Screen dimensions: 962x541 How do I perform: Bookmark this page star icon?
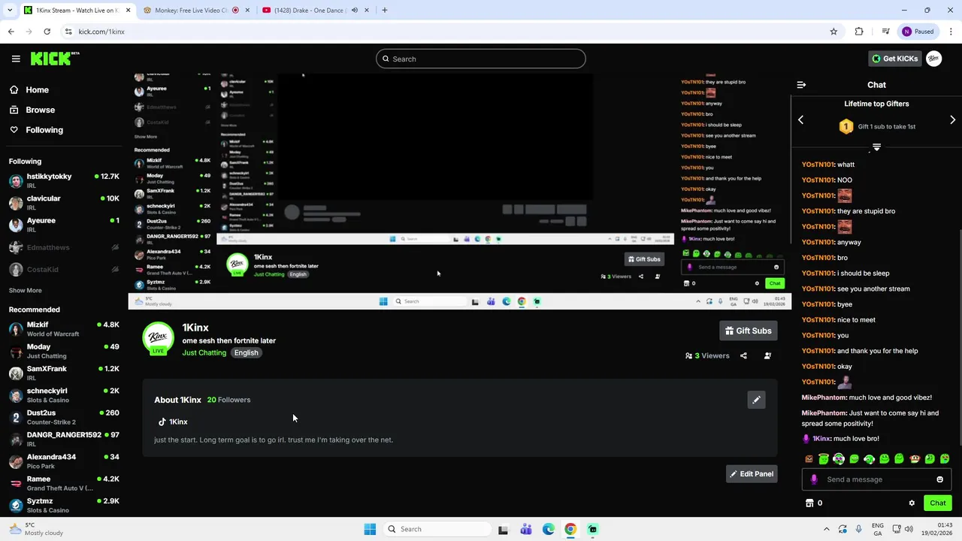click(833, 32)
